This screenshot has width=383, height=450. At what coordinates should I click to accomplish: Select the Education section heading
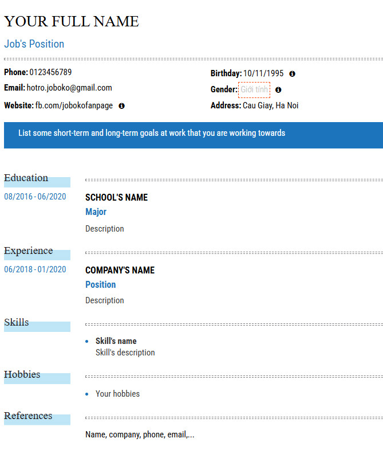(x=26, y=178)
